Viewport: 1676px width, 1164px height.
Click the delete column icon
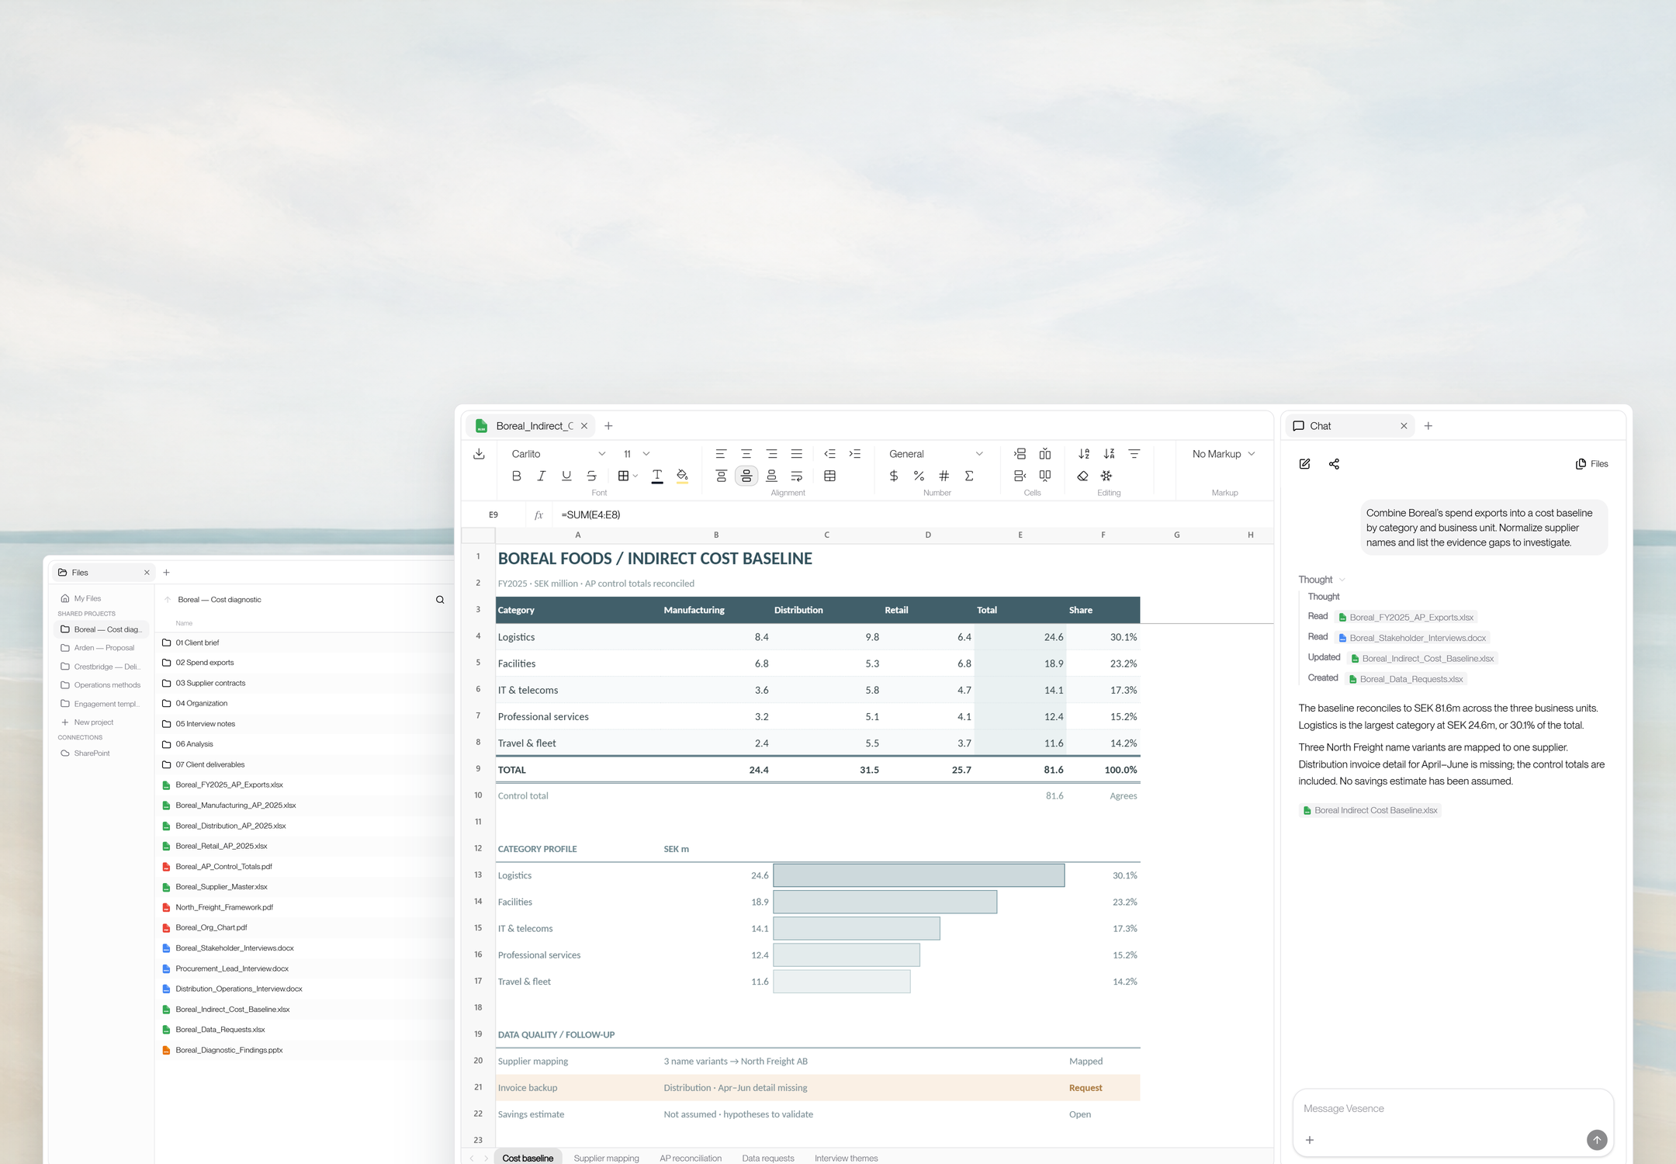[1045, 476]
